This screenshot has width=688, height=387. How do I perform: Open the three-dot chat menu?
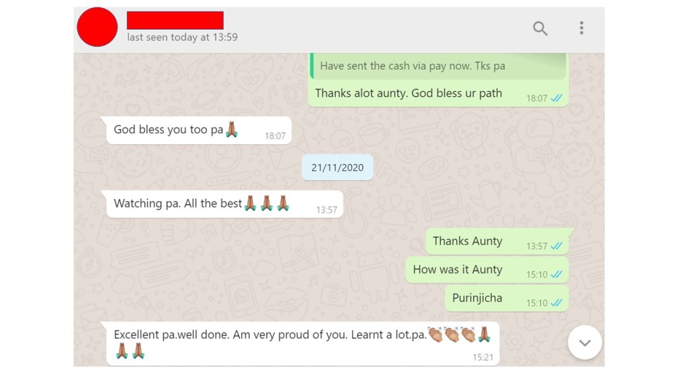(581, 28)
